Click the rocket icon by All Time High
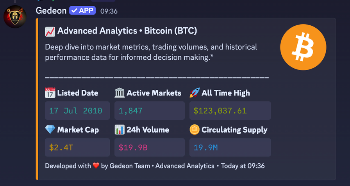 pyautogui.click(x=195, y=93)
